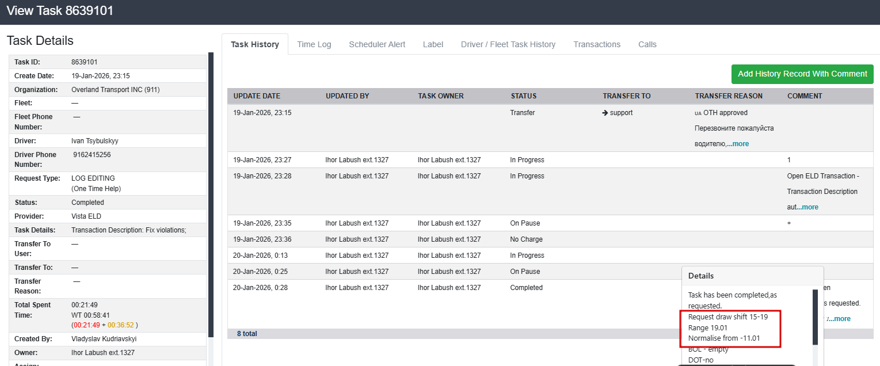
Task: Switch to the Task History tab
Action: (x=255, y=44)
